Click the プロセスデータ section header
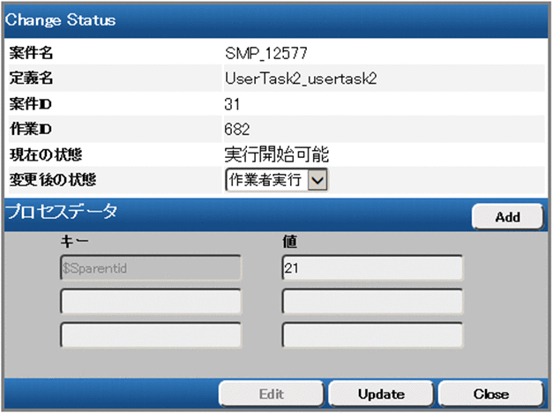Image resolution: width=553 pixels, height=413 pixels. pyautogui.click(x=62, y=212)
